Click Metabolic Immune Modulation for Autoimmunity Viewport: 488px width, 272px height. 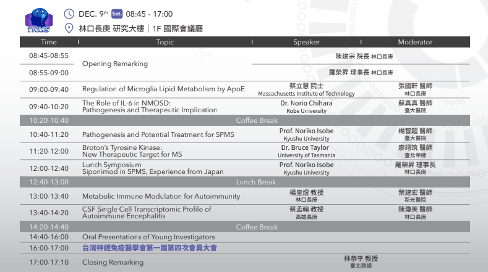pyautogui.click(x=161, y=196)
